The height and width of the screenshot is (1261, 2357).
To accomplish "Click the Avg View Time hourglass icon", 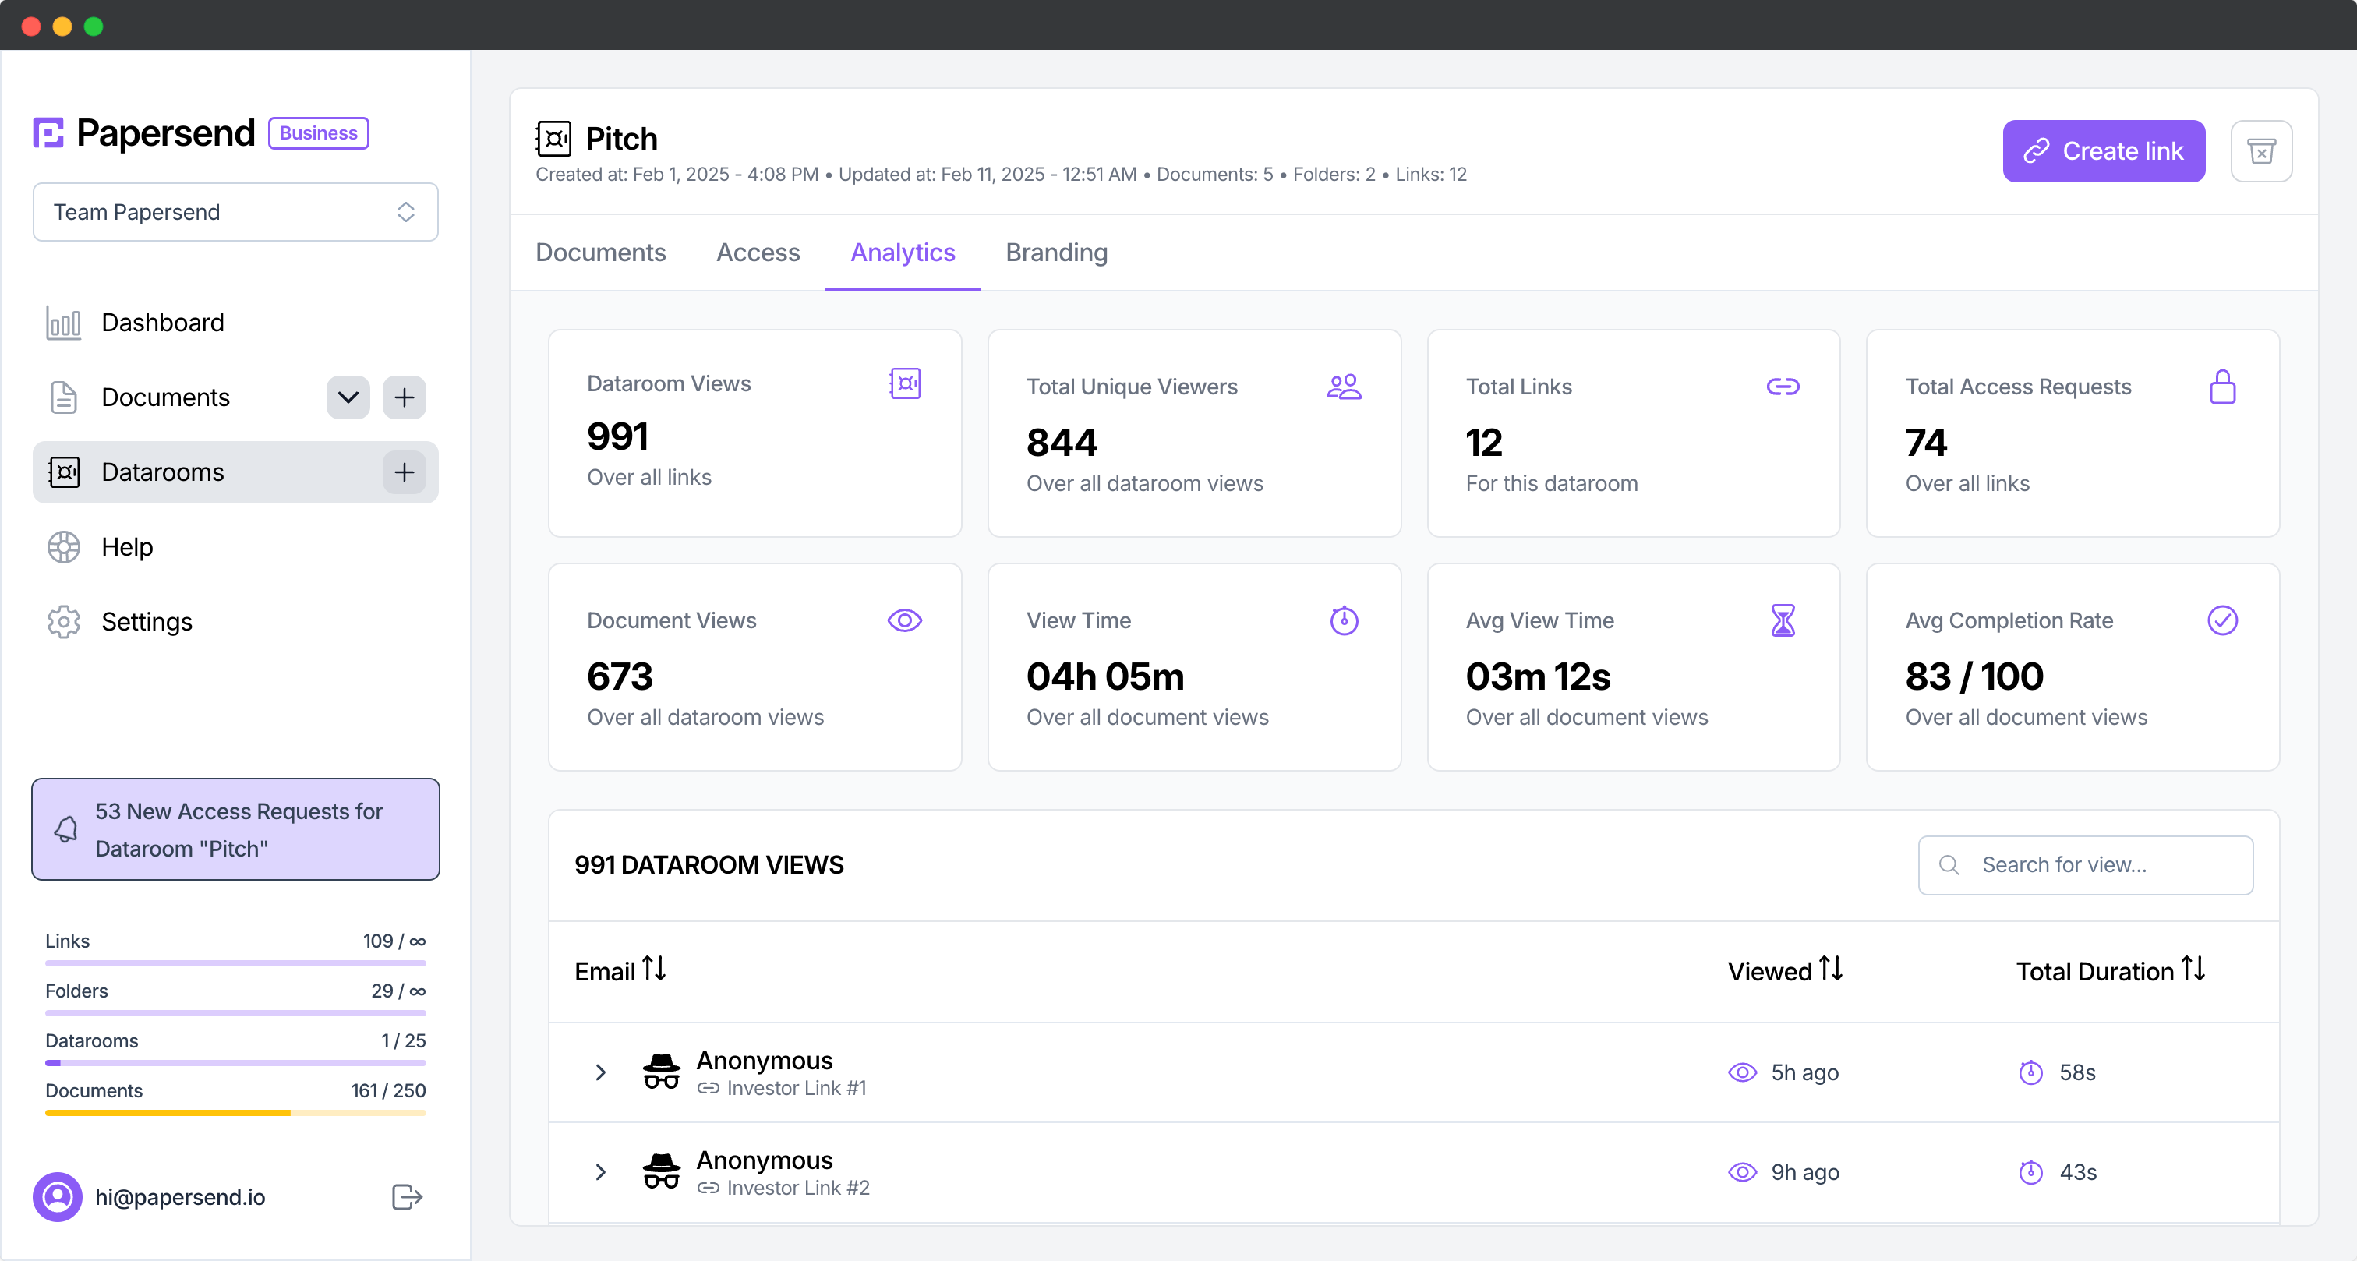I will [x=1783, y=620].
